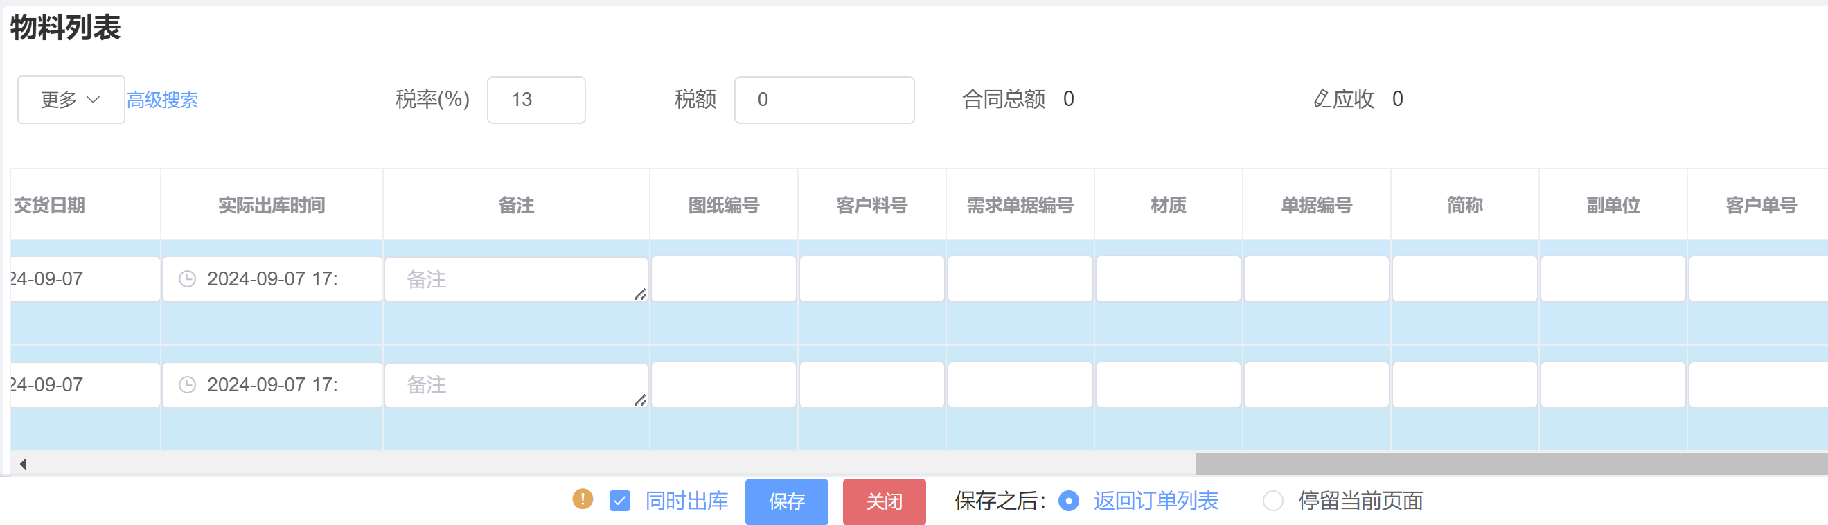The height and width of the screenshot is (525, 1828).
Task: Click the scrollbar left arrow
Action: (24, 464)
